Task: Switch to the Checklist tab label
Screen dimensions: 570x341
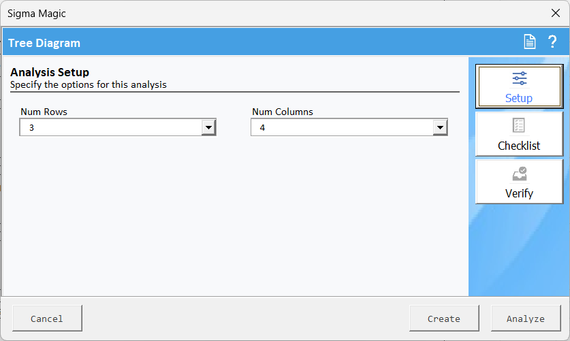Action: 519,146
